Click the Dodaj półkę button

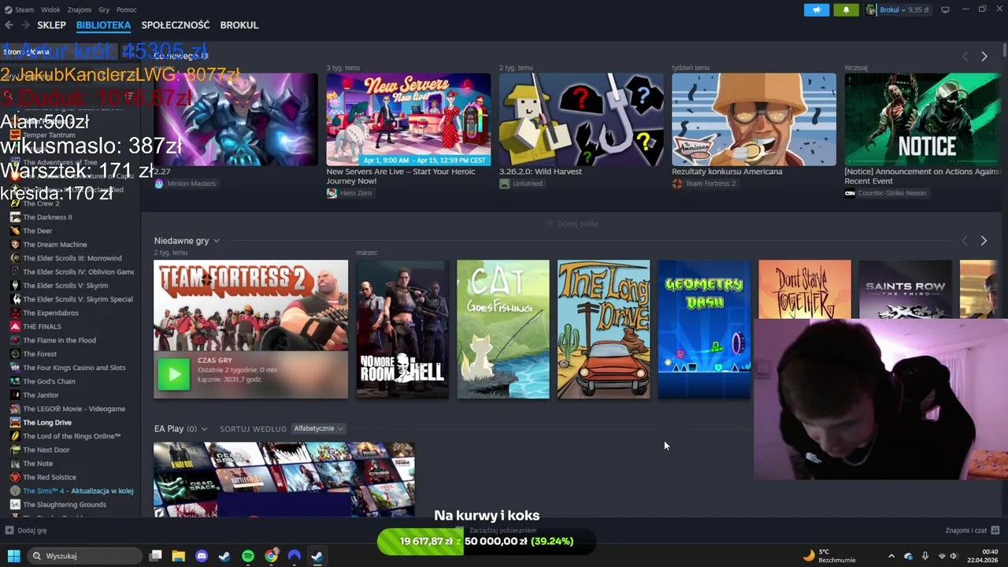572,224
